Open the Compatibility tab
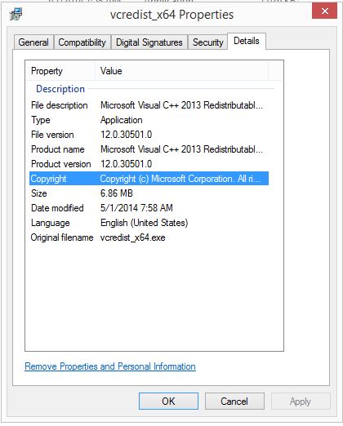Image resolution: width=343 pixels, height=426 pixels. [x=82, y=42]
